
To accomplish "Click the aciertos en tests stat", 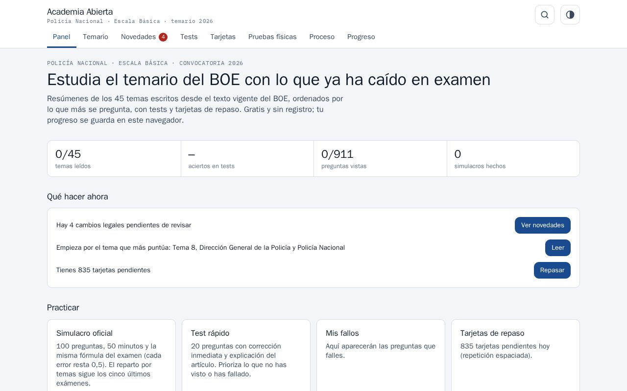I will (x=247, y=159).
